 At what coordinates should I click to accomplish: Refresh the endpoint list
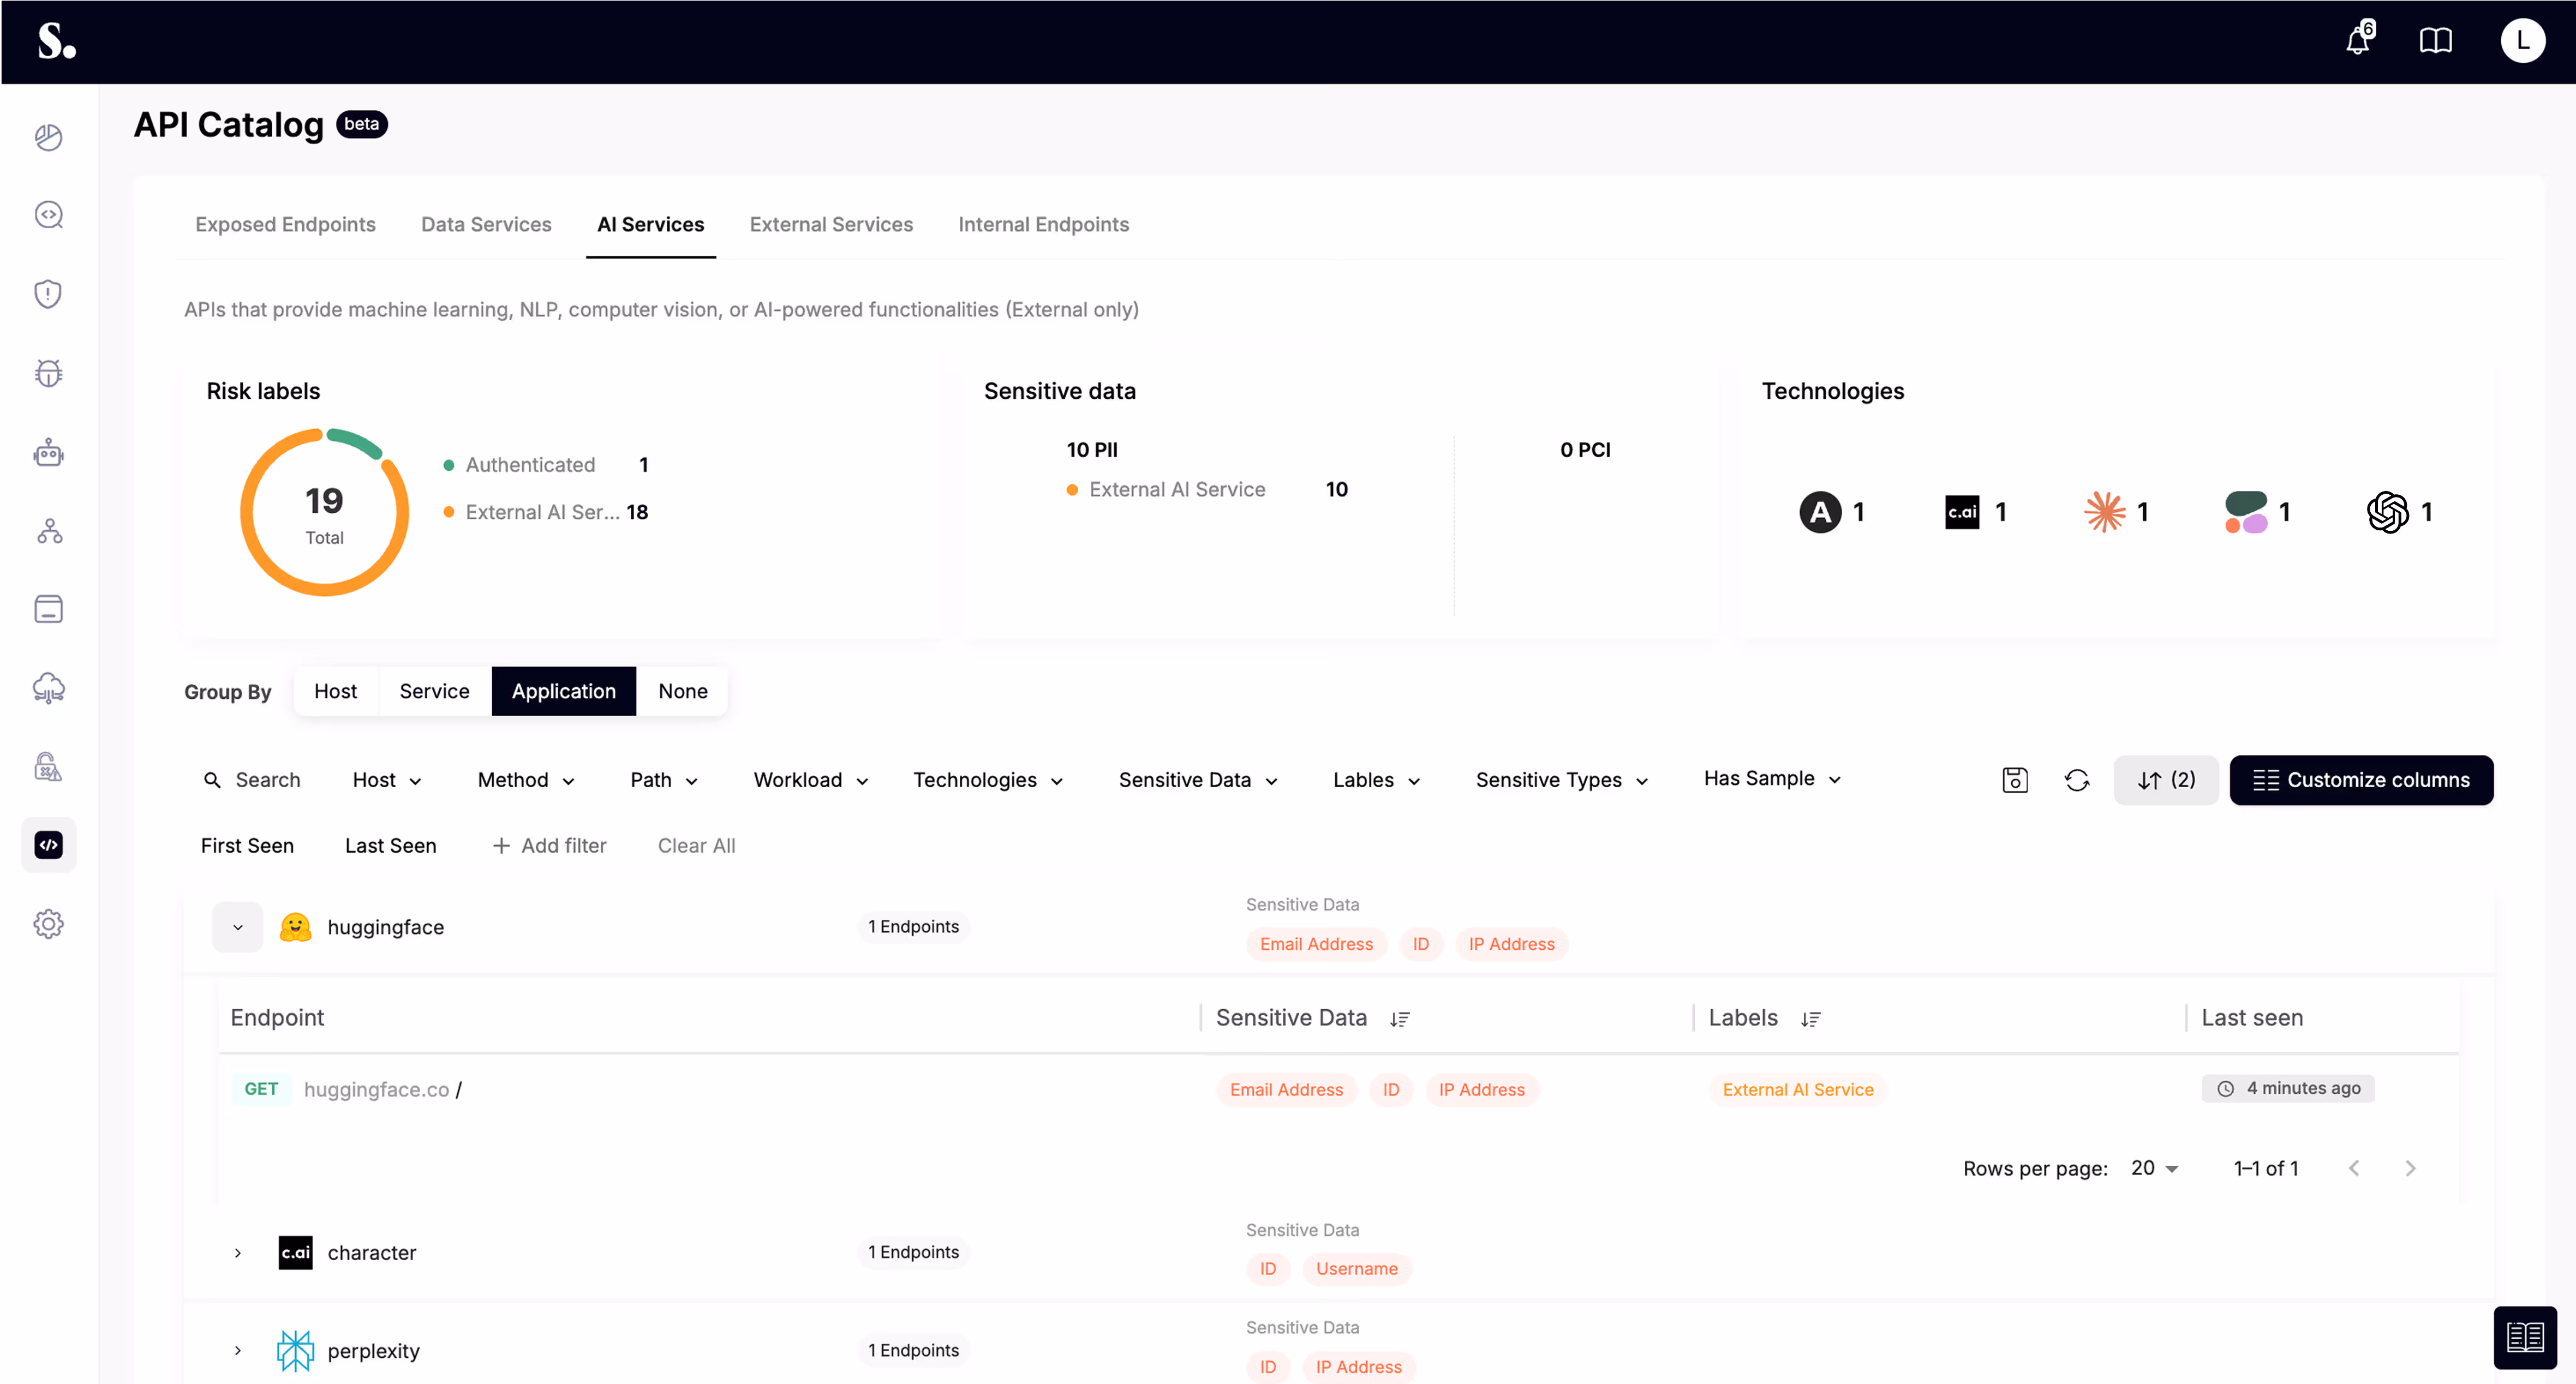(x=2076, y=780)
